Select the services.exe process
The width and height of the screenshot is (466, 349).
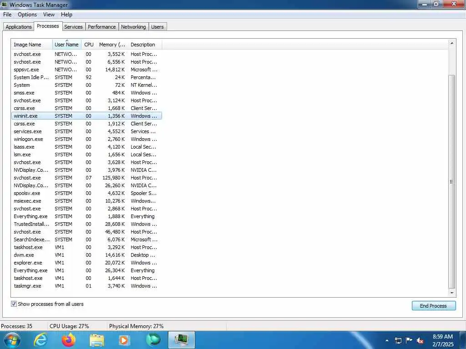(x=86, y=131)
